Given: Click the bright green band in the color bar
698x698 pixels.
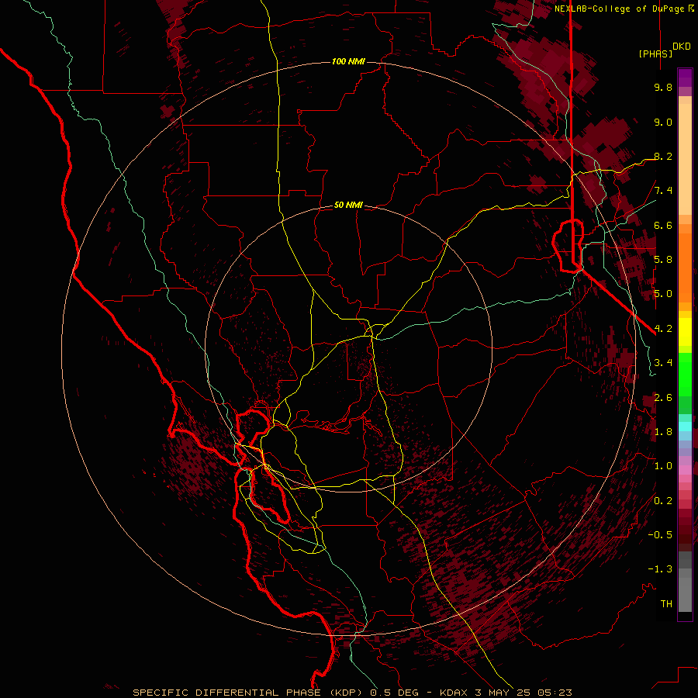Looking at the screenshot, I should [685, 375].
